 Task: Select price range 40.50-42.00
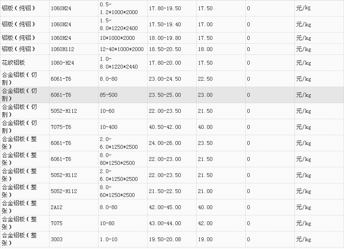tap(165, 127)
